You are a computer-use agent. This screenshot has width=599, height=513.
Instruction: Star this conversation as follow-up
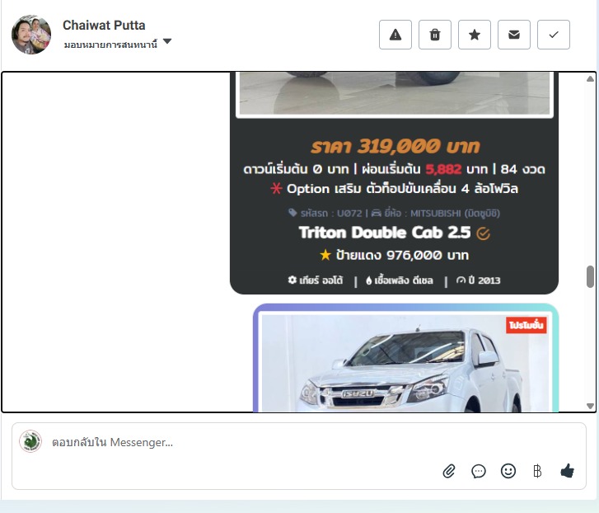(475, 35)
